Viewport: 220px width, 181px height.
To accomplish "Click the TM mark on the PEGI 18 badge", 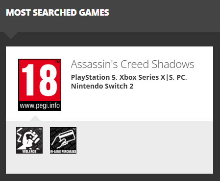I will click(x=57, y=62).
